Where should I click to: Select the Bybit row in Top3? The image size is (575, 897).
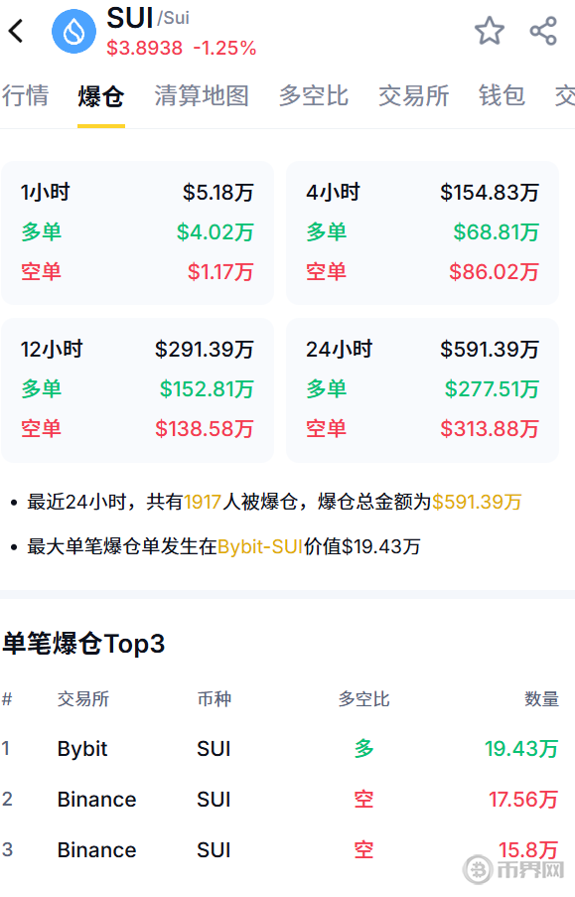(280, 749)
